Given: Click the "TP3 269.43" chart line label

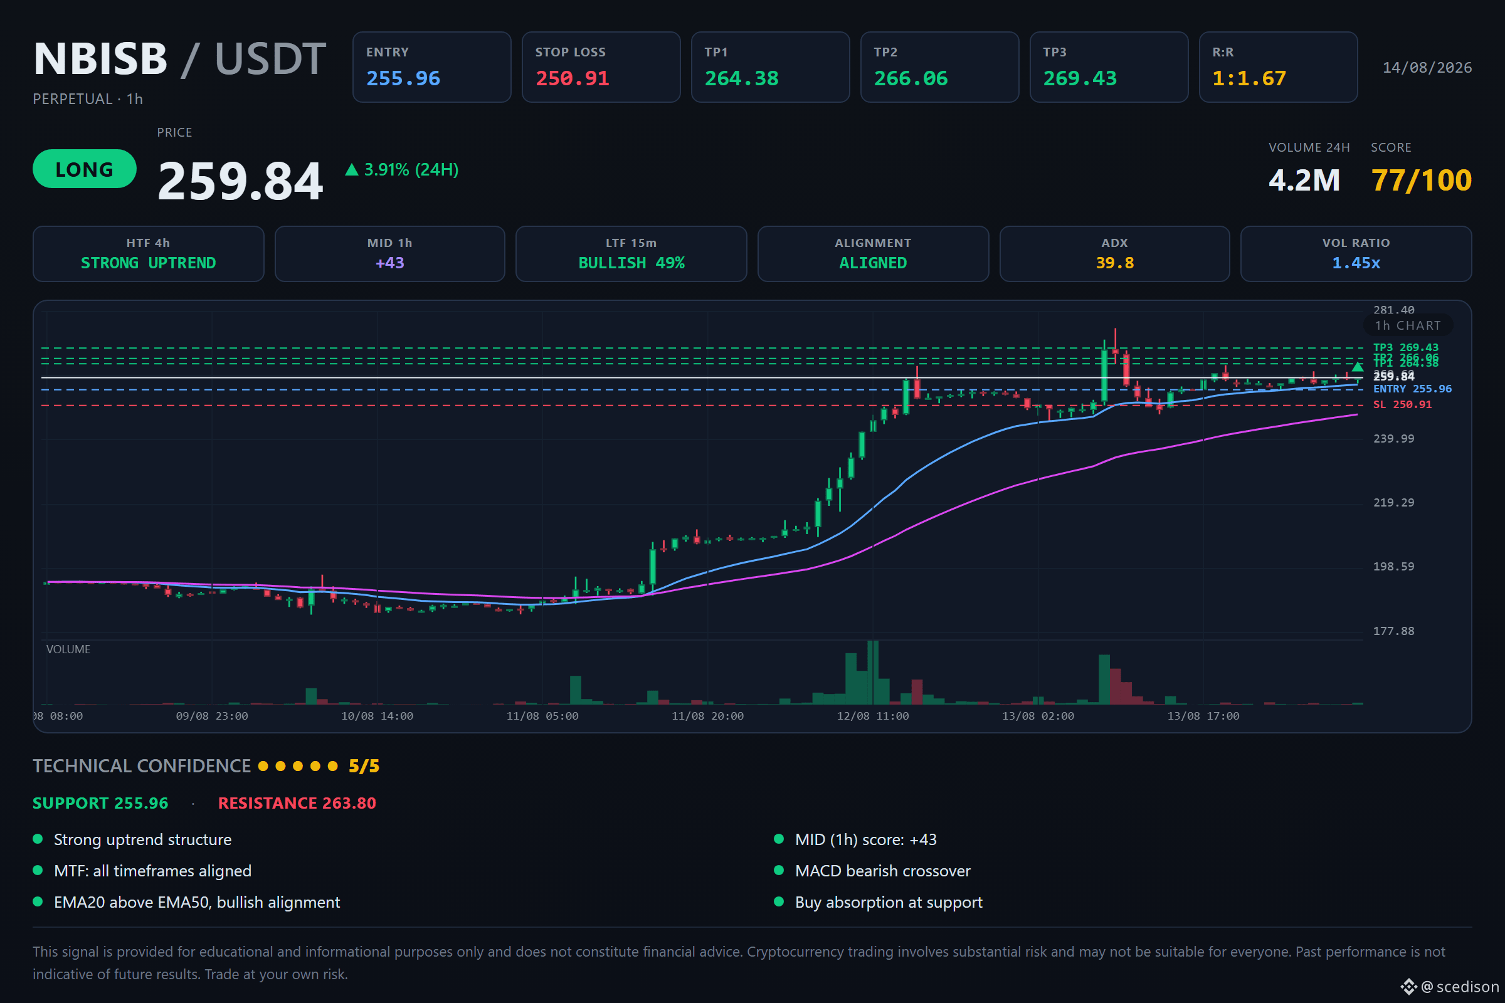Looking at the screenshot, I should pyautogui.click(x=1406, y=348).
